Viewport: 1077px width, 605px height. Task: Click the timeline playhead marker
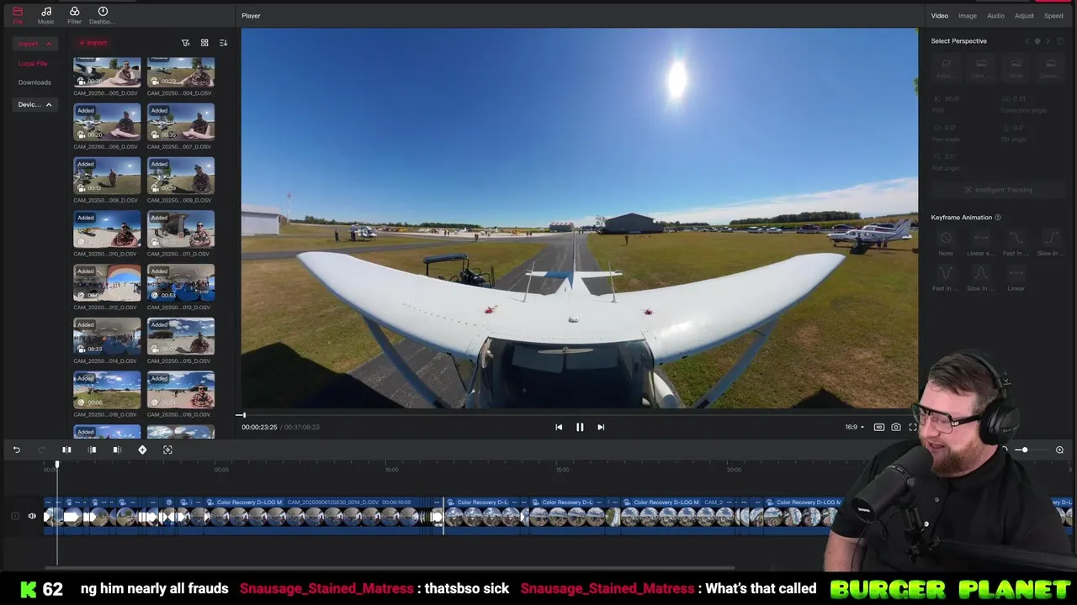pos(57,464)
